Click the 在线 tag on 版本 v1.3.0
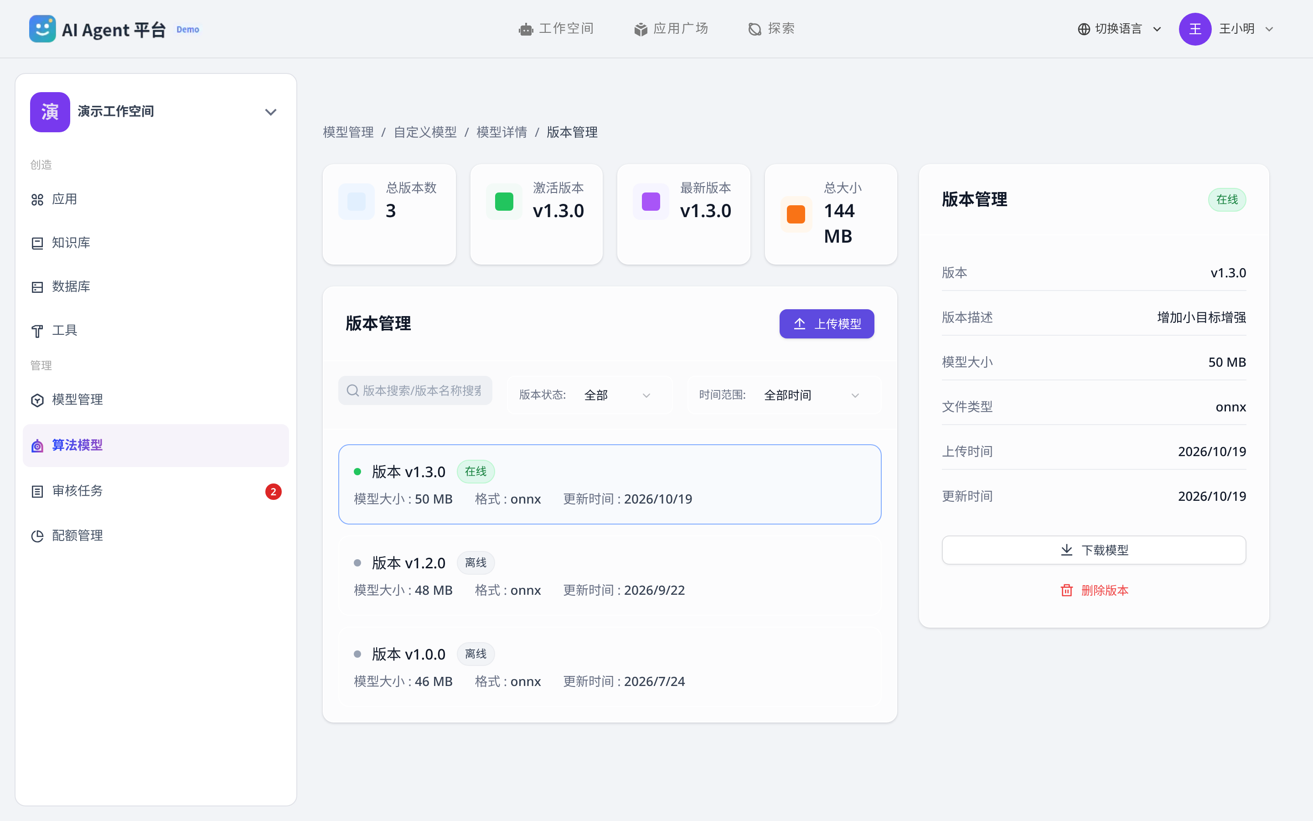1313x821 pixels. 476,471
